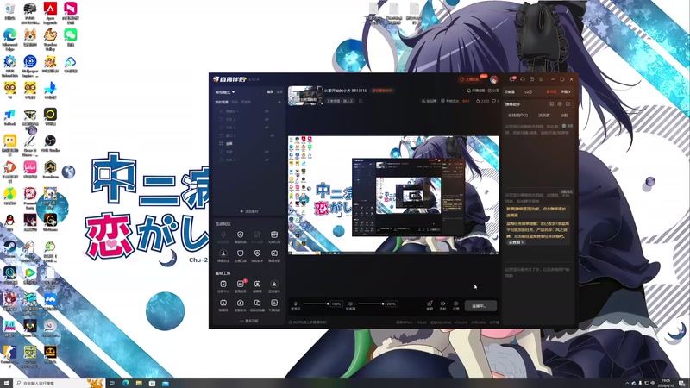Click the 200% speaker volume field

click(x=392, y=304)
